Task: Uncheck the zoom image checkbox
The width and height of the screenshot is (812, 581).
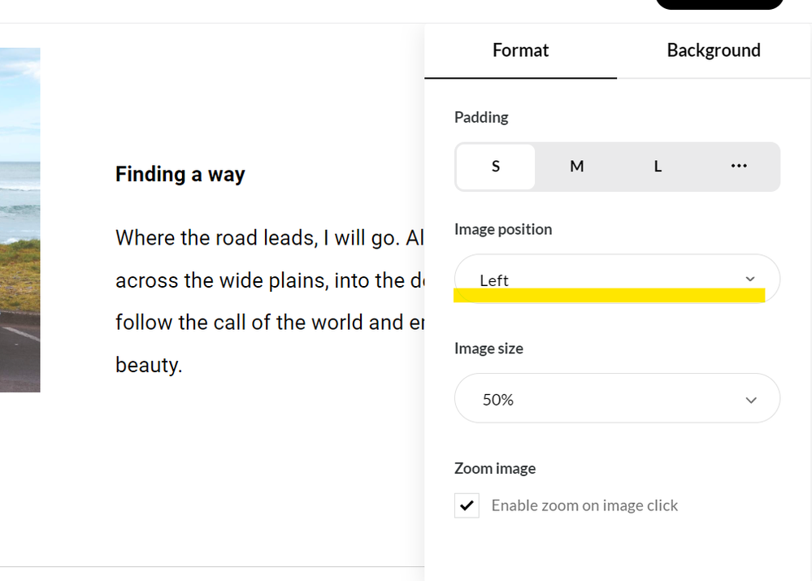Action: pyautogui.click(x=467, y=505)
